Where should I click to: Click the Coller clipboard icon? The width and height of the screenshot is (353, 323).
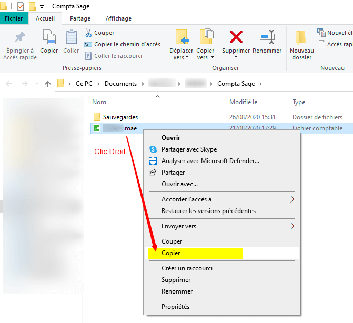71,37
